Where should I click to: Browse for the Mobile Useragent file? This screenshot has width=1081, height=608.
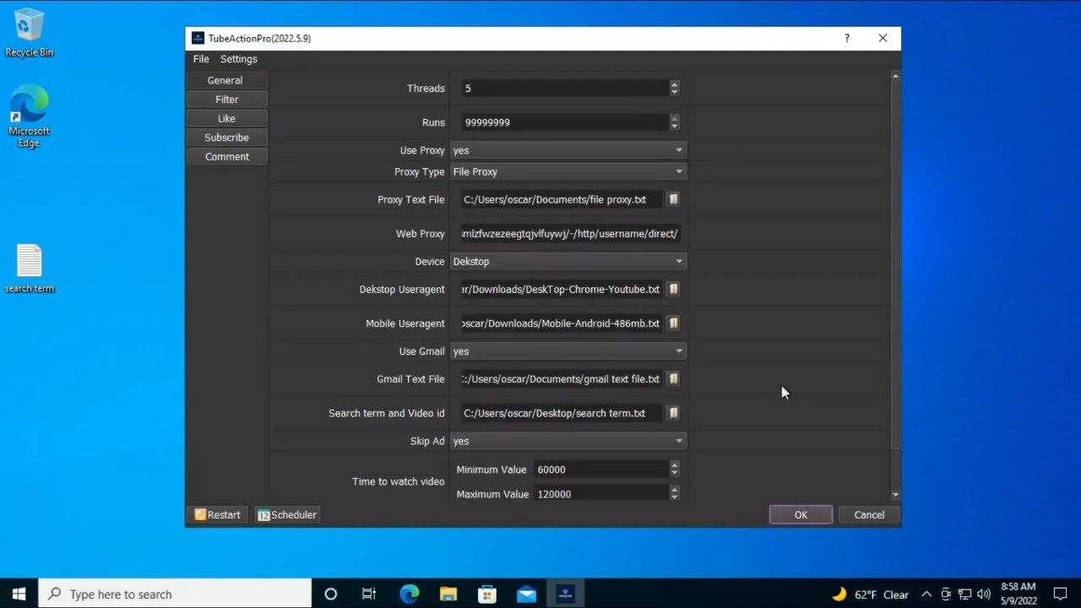click(x=673, y=323)
